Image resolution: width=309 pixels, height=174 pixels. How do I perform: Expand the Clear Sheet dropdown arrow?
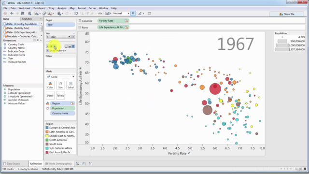coord(53,14)
